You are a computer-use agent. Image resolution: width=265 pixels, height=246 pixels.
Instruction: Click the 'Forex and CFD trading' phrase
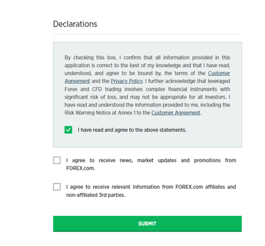pos(93,89)
